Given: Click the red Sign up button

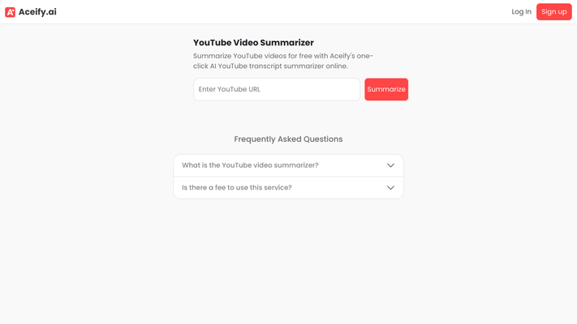Looking at the screenshot, I should click(553, 12).
